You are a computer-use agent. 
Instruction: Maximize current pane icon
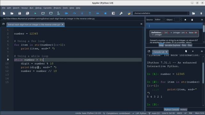(x=113, y=13)
